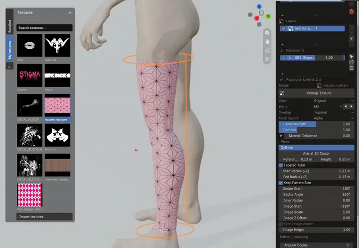Click the Axis at 3D Cursor button
359x248 pixels.
tap(317, 153)
